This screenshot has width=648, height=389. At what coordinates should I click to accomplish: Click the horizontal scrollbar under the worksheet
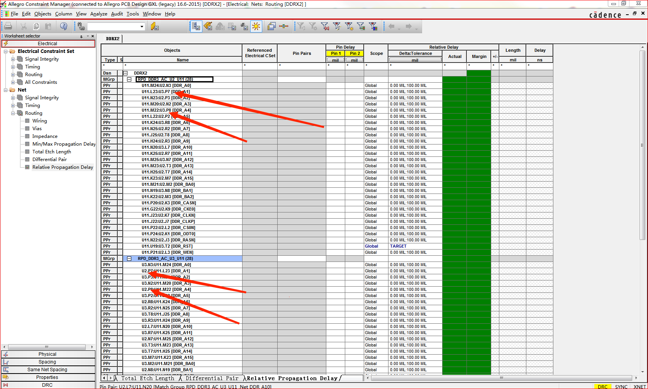[502, 378]
